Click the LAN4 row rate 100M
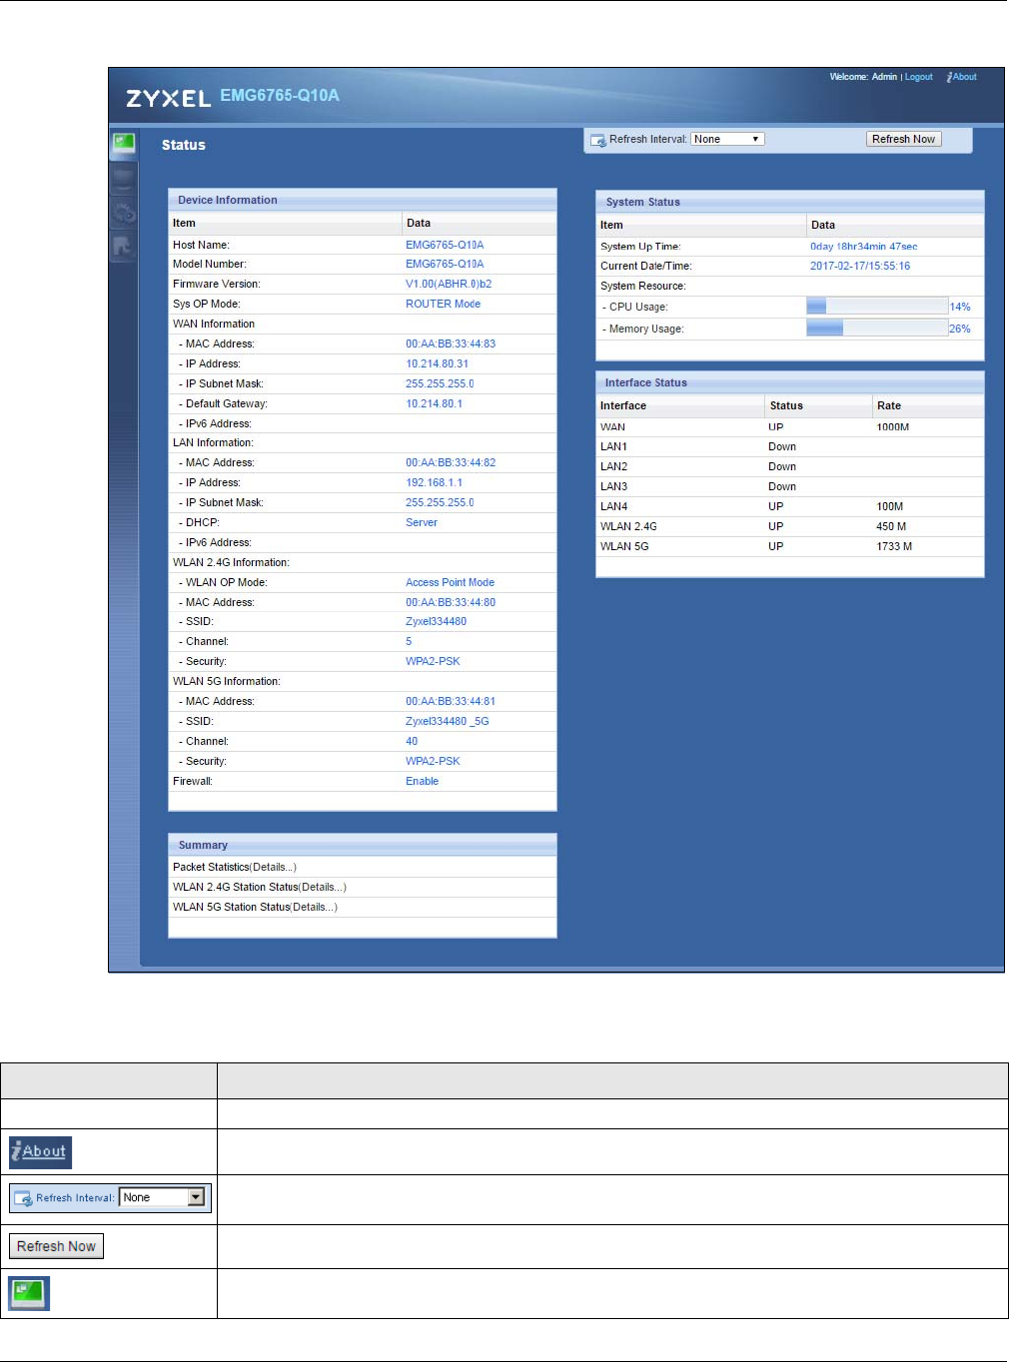 pyautogui.click(x=890, y=506)
